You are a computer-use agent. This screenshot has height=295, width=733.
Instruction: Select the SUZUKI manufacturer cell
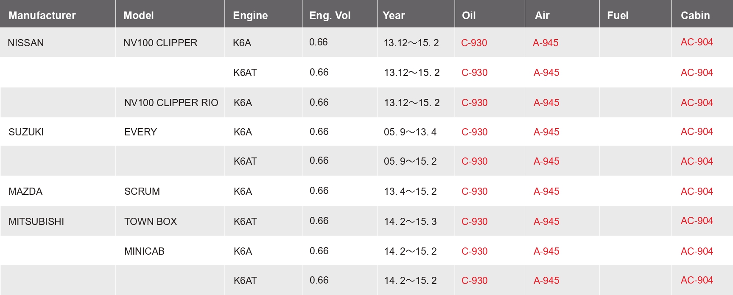(x=26, y=132)
